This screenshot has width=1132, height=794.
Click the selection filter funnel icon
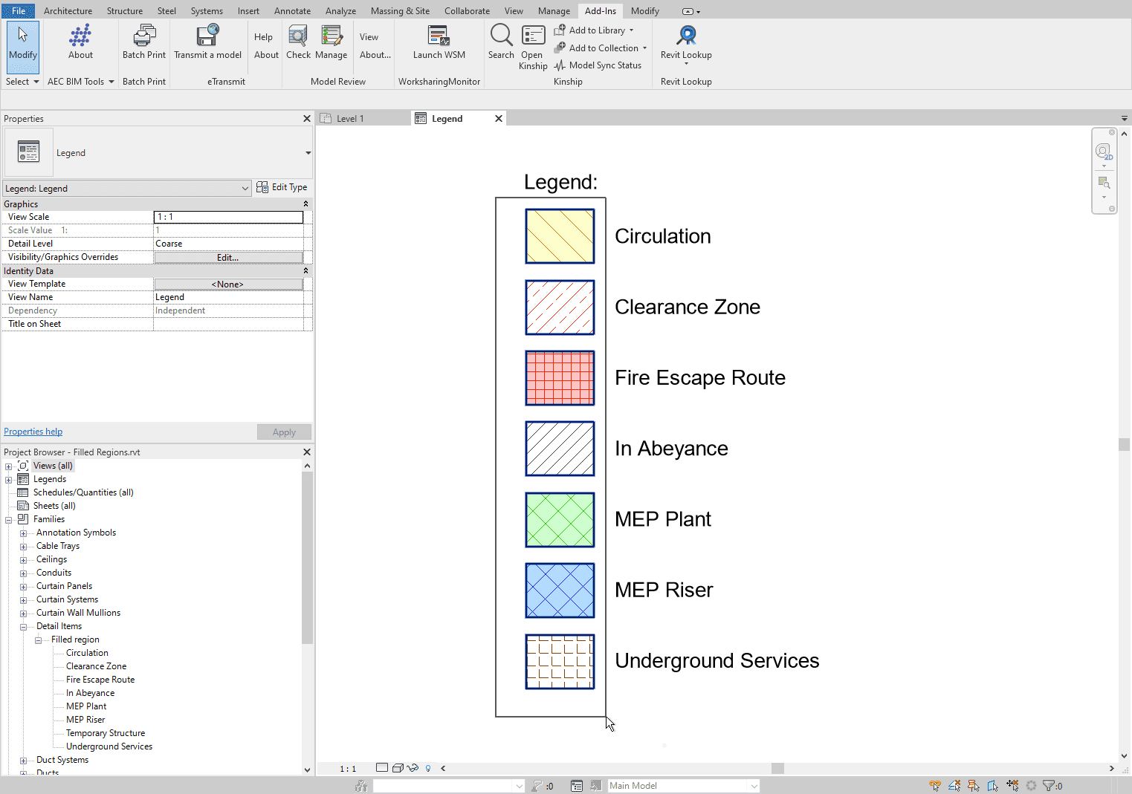pos(1049,786)
